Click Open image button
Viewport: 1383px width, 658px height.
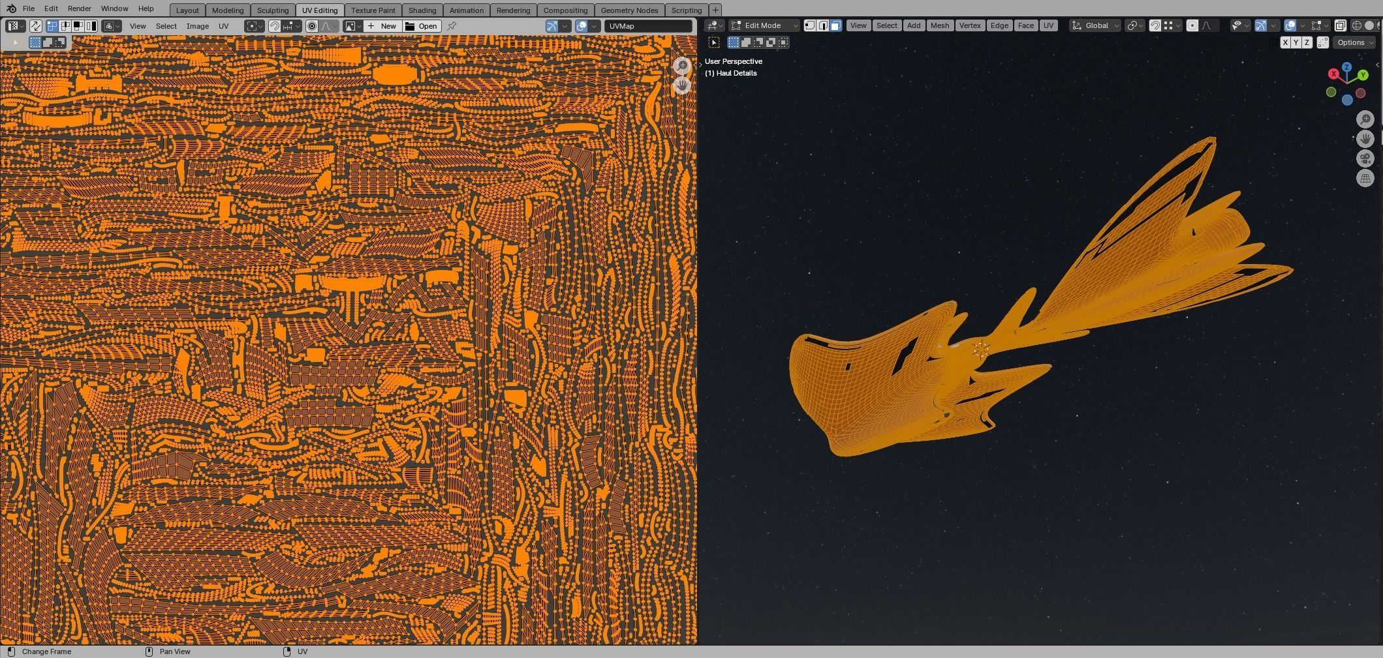point(422,26)
